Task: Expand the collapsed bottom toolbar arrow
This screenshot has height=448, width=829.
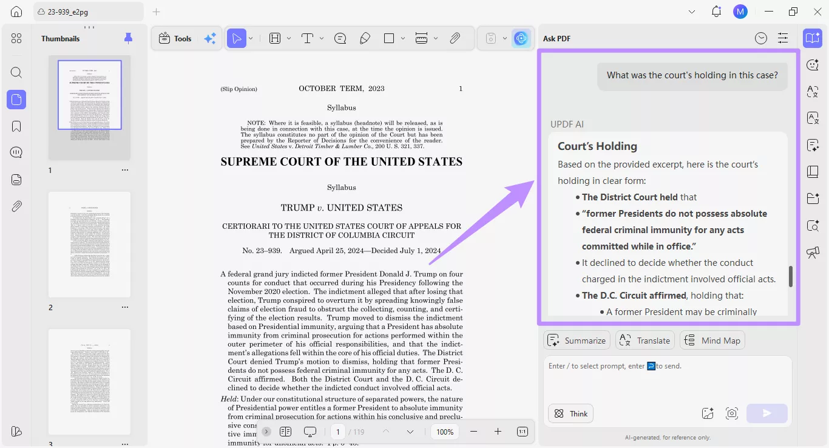Action: [266, 432]
